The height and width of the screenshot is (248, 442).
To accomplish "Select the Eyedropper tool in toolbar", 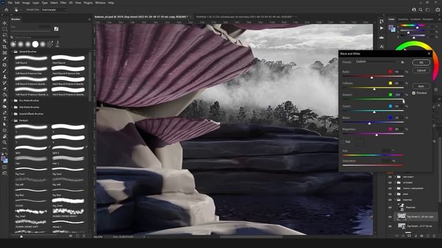I will tap(5, 59).
